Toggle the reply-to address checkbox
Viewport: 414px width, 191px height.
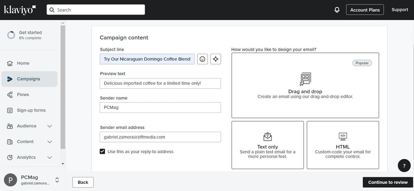pyautogui.click(x=102, y=151)
